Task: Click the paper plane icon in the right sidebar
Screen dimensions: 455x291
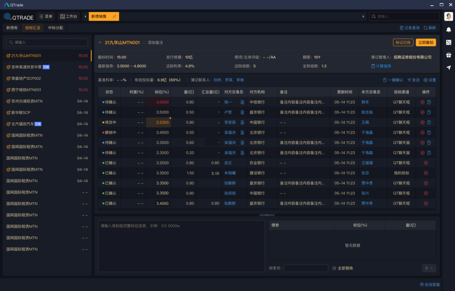Action: (x=449, y=68)
